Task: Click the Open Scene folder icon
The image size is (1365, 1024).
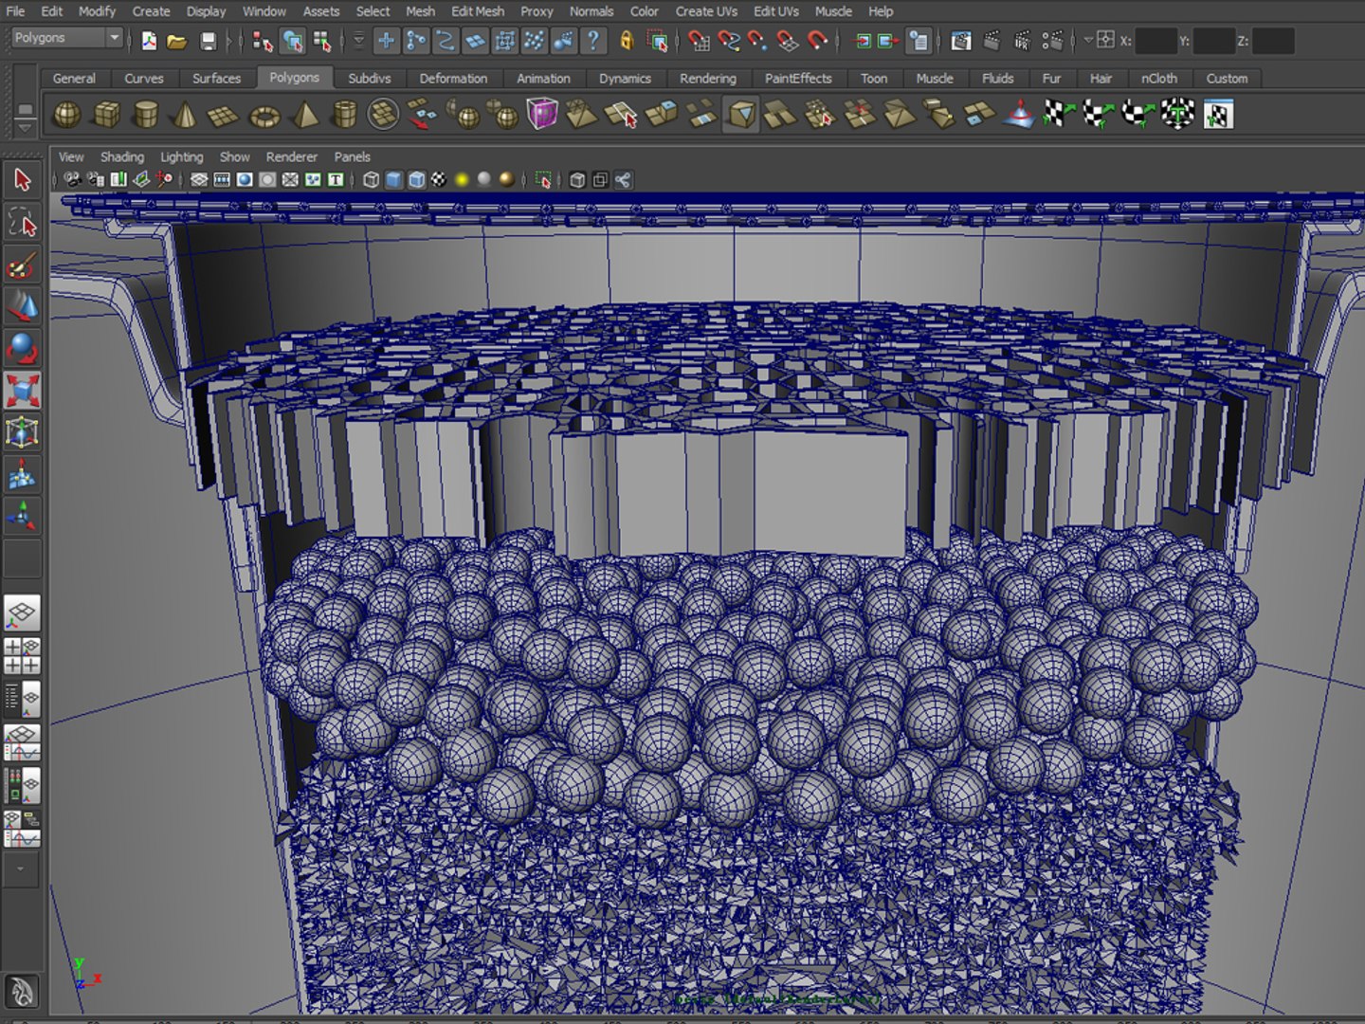Action: click(176, 41)
